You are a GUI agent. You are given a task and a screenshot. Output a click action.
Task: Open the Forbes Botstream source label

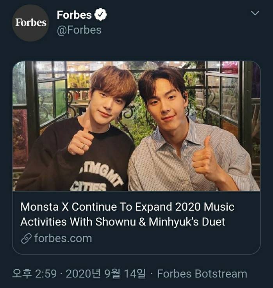coord(202,274)
